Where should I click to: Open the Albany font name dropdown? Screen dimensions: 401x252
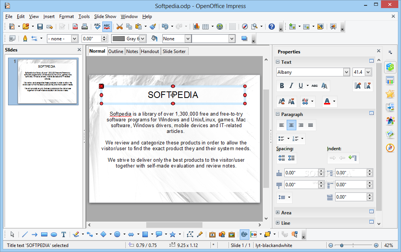pos(346,72)
